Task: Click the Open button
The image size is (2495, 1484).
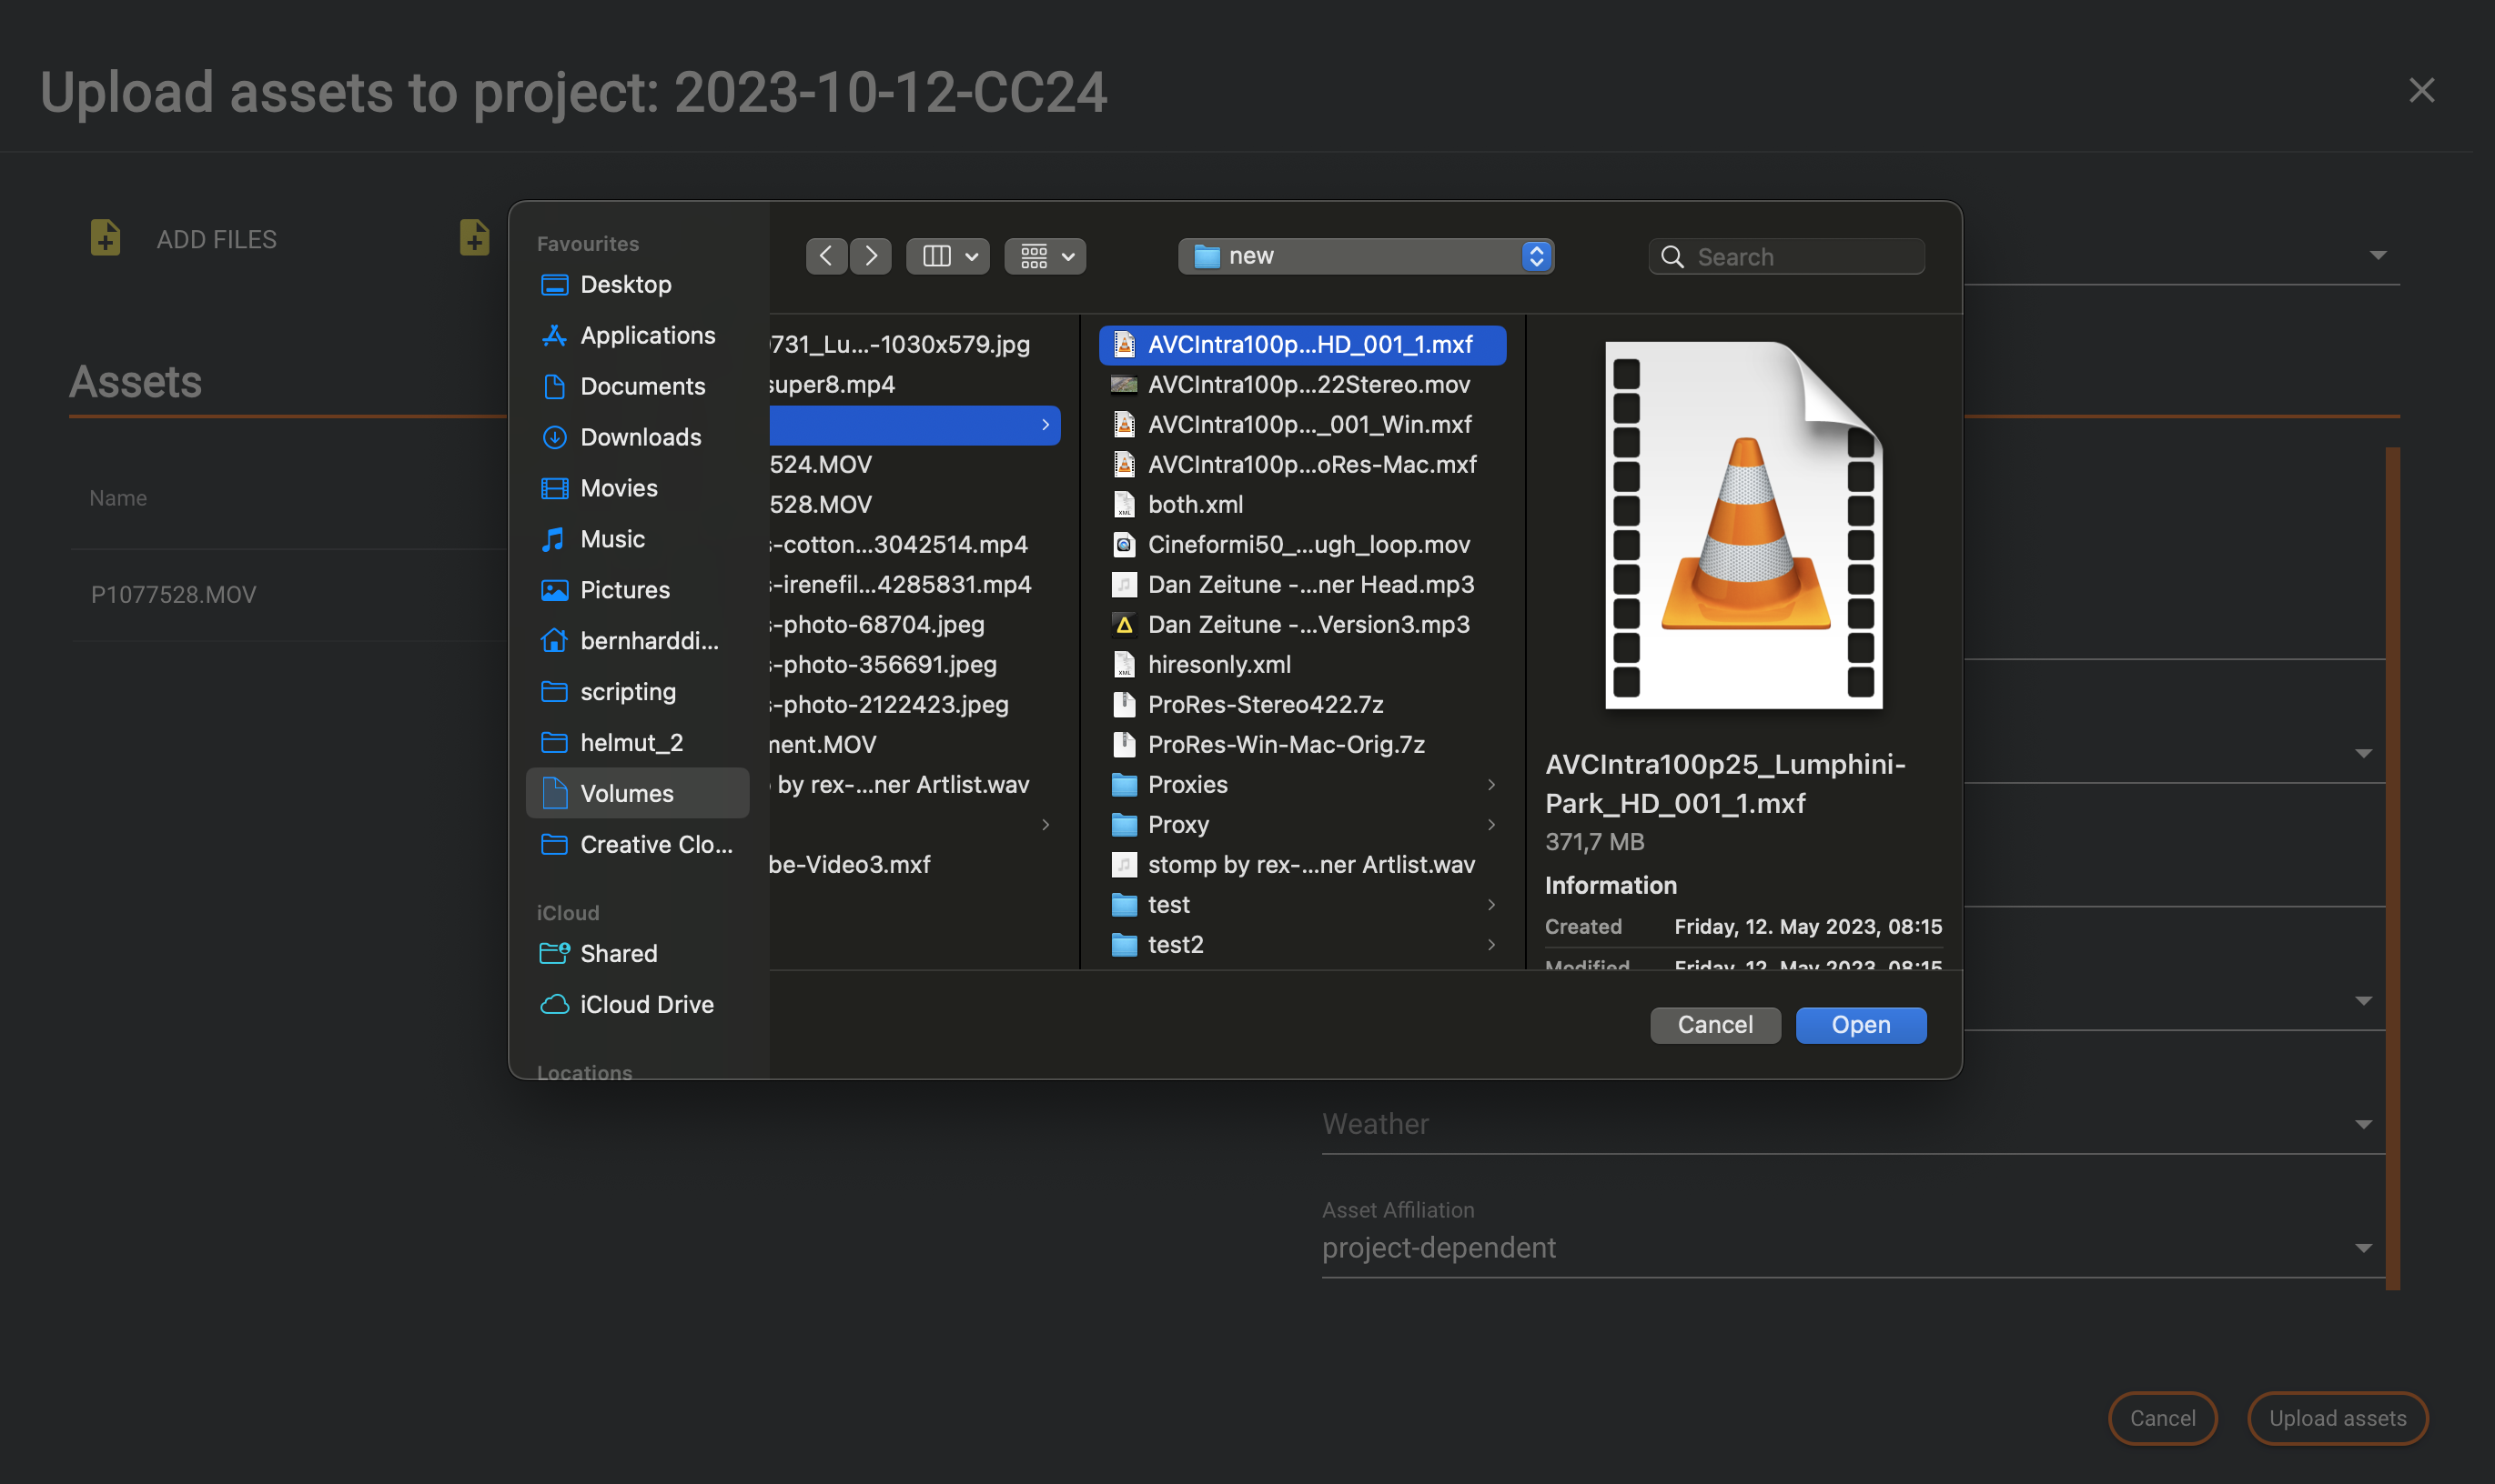Action: (x=1860, y=1025)
